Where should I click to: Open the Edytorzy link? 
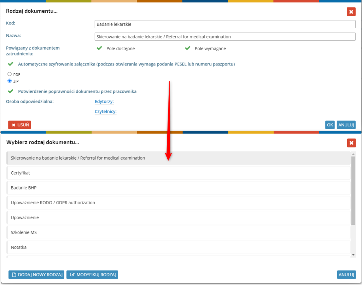coord(104,102)
